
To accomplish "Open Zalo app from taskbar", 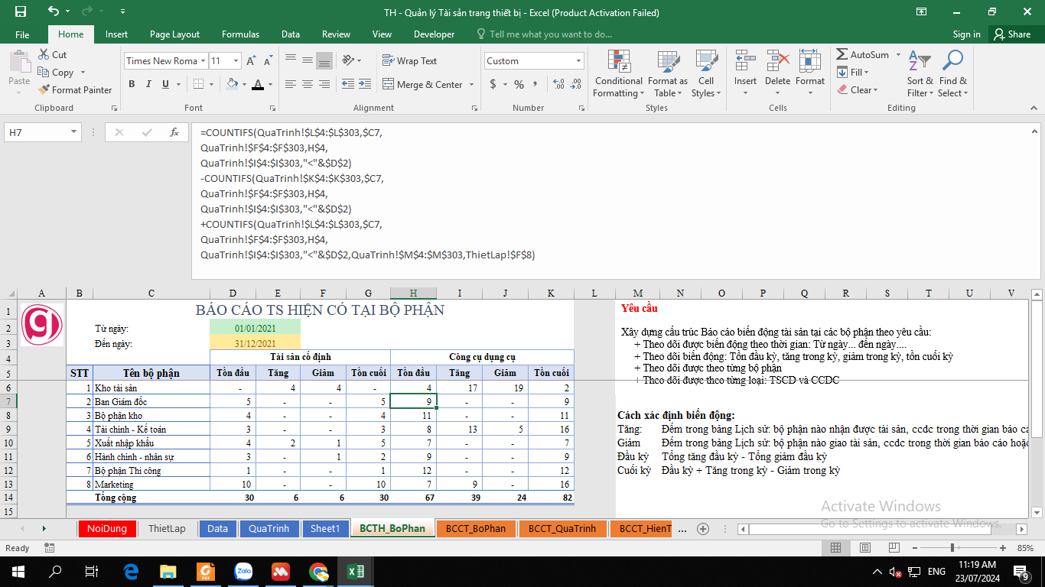I will coord(244,571).
